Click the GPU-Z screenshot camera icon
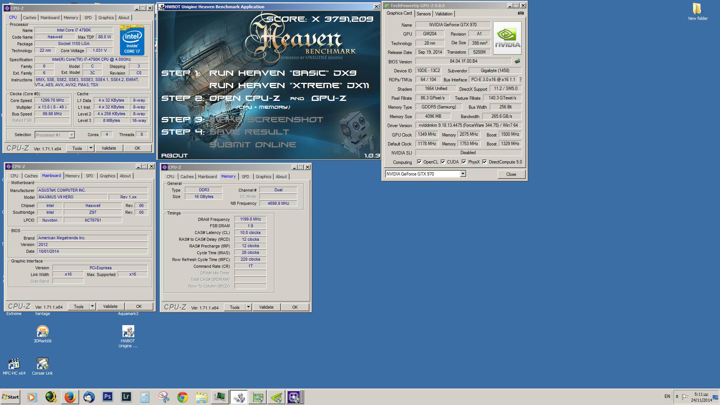 point(520,13)
